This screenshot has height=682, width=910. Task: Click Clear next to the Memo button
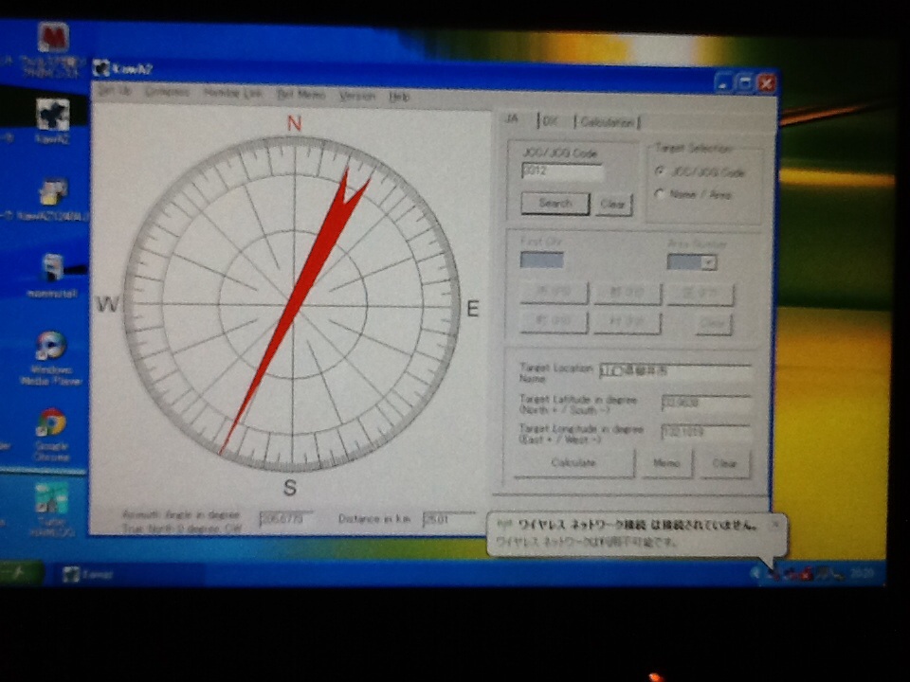724,464
